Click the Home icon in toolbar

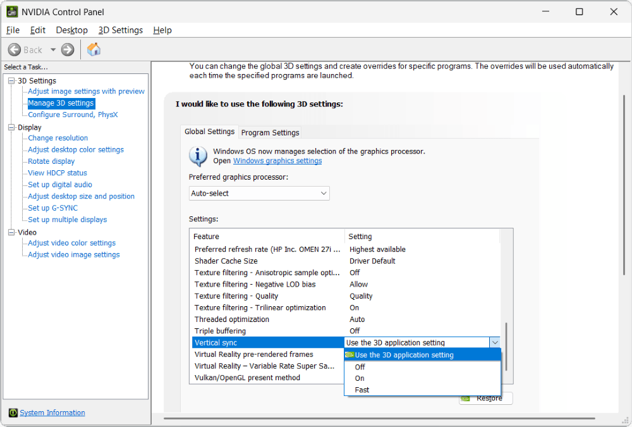coord(94,49)
